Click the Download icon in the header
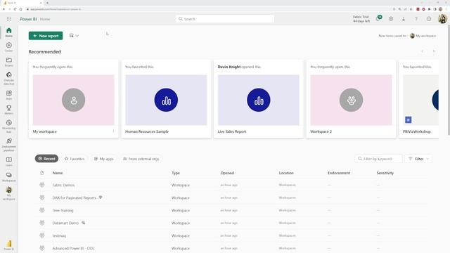 [404, 19]
